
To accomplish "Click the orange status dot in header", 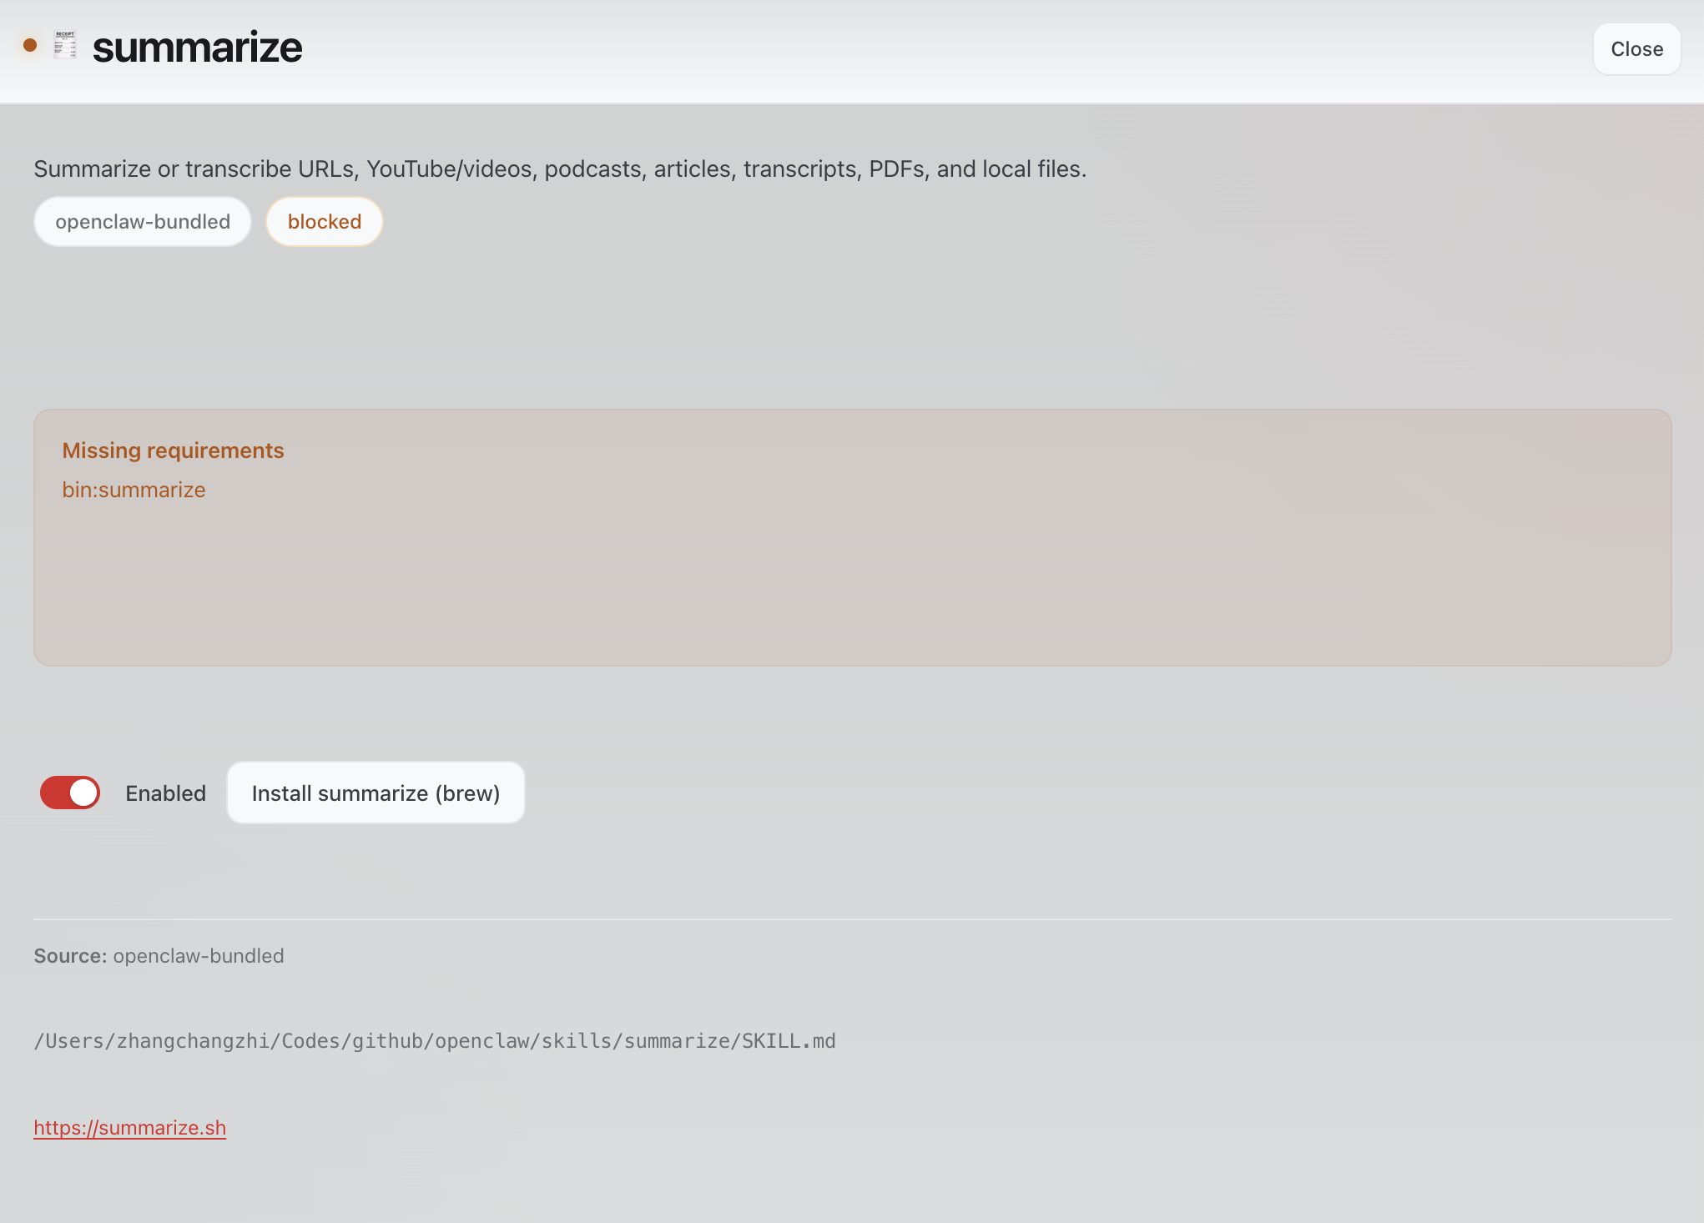I will [30, 45].
